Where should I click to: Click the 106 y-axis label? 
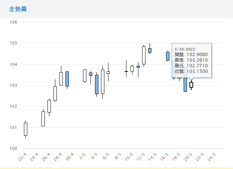click(x=14, y=22)
